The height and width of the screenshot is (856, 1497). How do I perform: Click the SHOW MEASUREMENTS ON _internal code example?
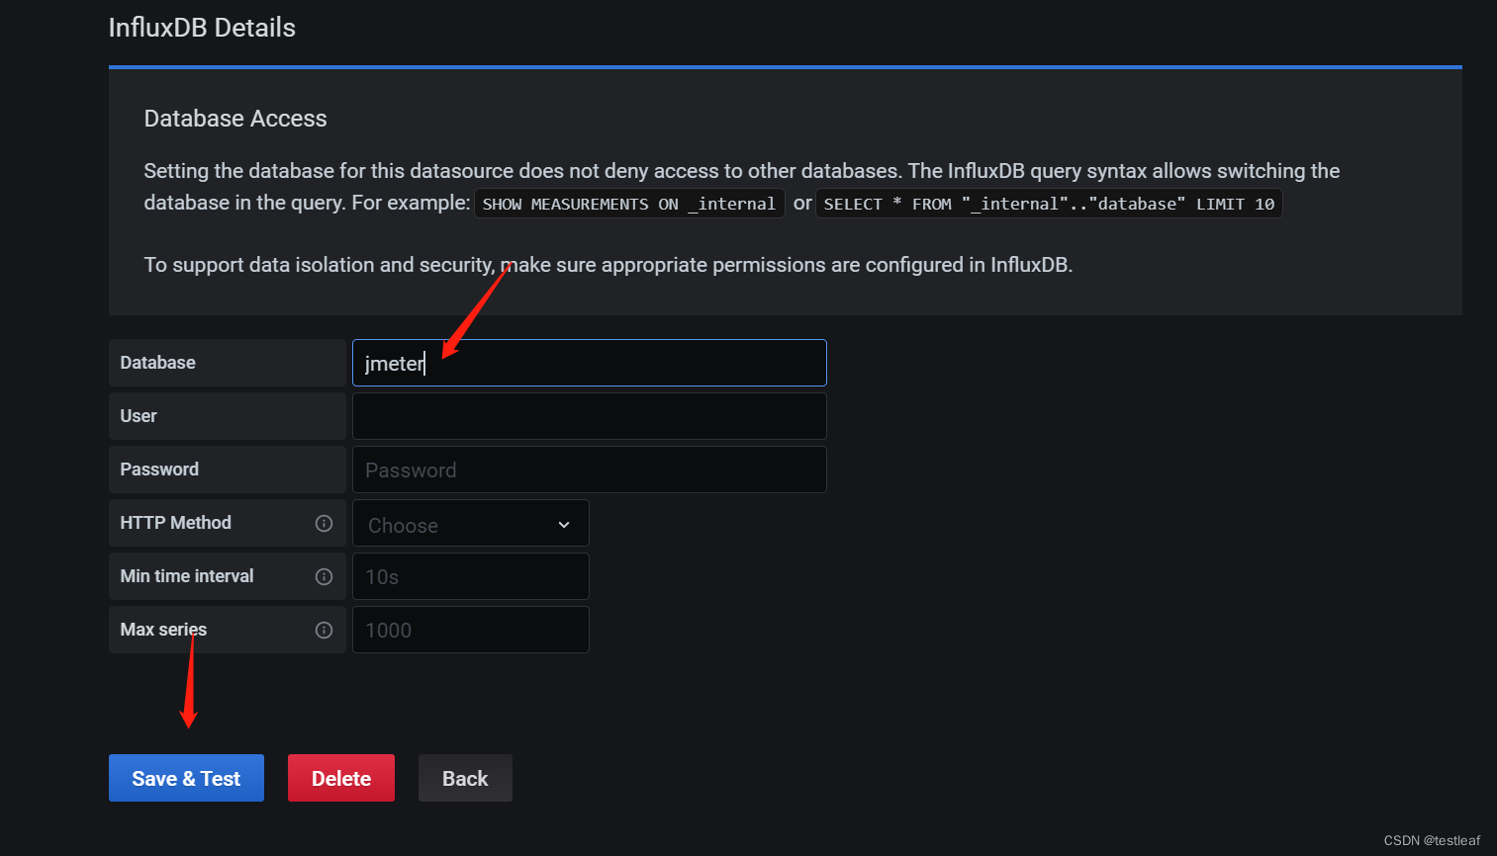tap(629, 204)
